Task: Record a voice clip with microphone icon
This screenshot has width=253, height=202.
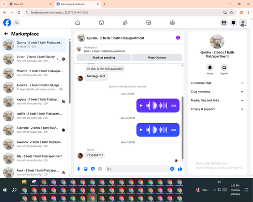Action: [x=78, y=169]
